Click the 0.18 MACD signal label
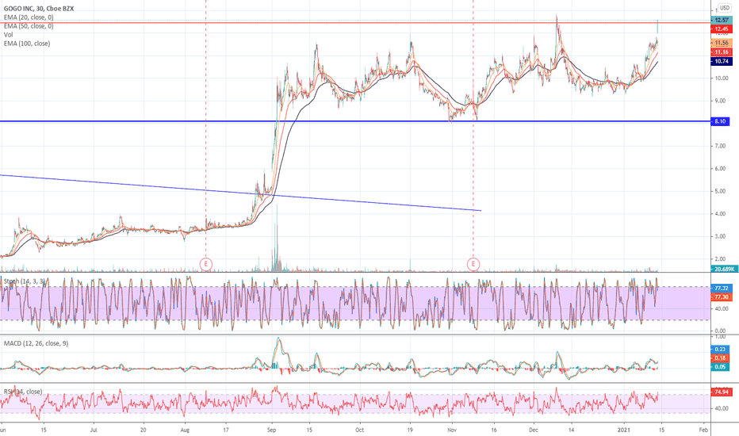Viewport: 739px width, 436px height. coord(720,358)
